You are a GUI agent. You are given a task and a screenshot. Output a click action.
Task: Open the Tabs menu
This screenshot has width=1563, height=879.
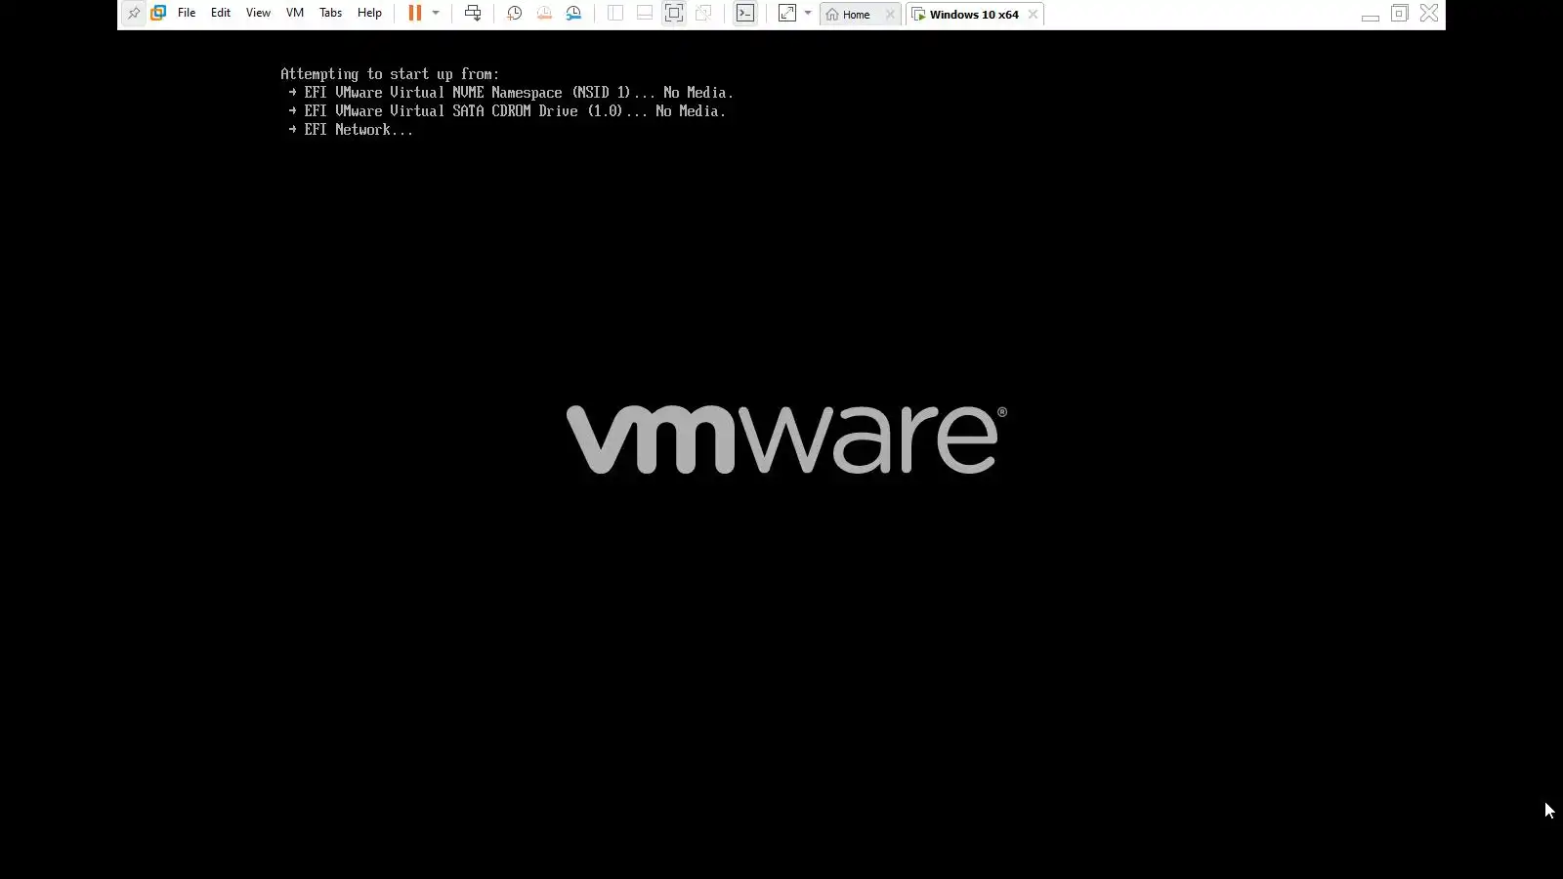[x=331, y=14]
